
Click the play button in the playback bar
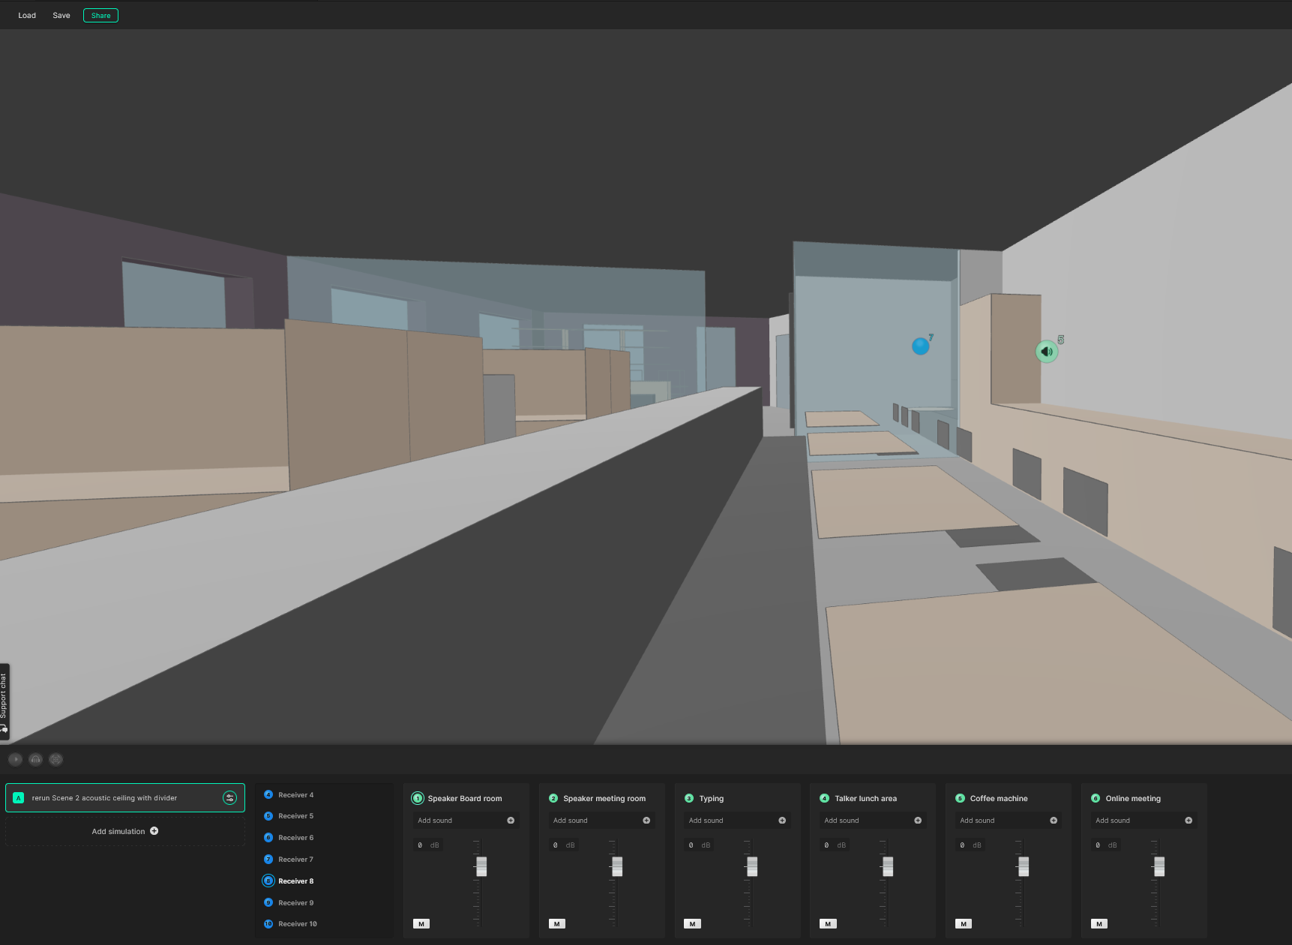(x=15, y=759)
